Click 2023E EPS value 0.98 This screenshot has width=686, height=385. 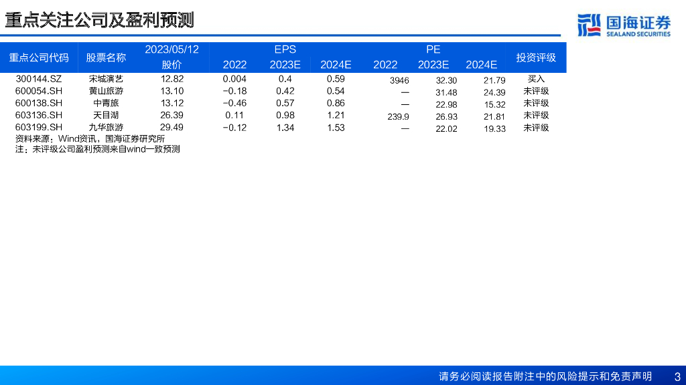[285, 115]
